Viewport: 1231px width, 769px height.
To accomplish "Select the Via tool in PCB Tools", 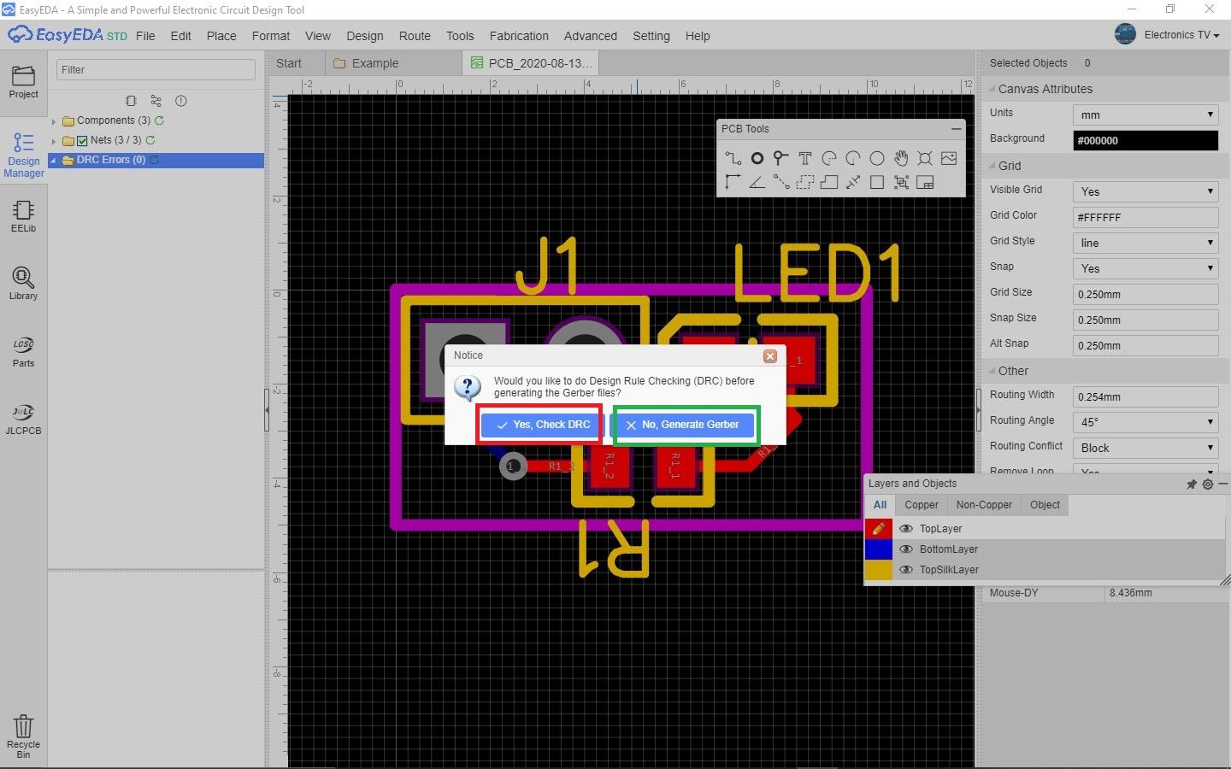I will (780, 158).
